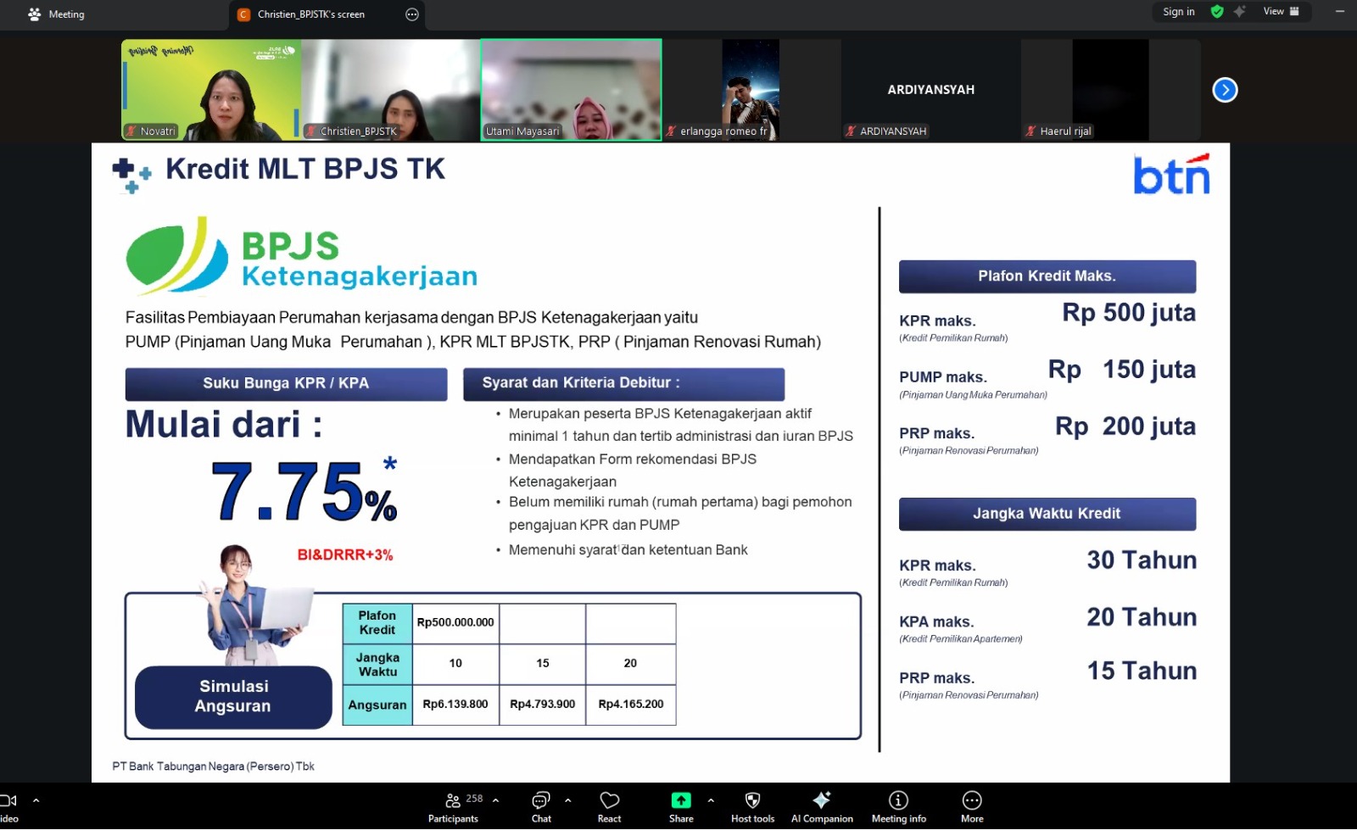Expand the Share options caret

pos(711,799)
